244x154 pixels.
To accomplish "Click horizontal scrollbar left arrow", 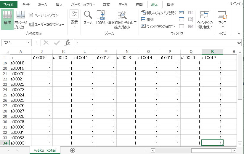I will tap(153, 150).
